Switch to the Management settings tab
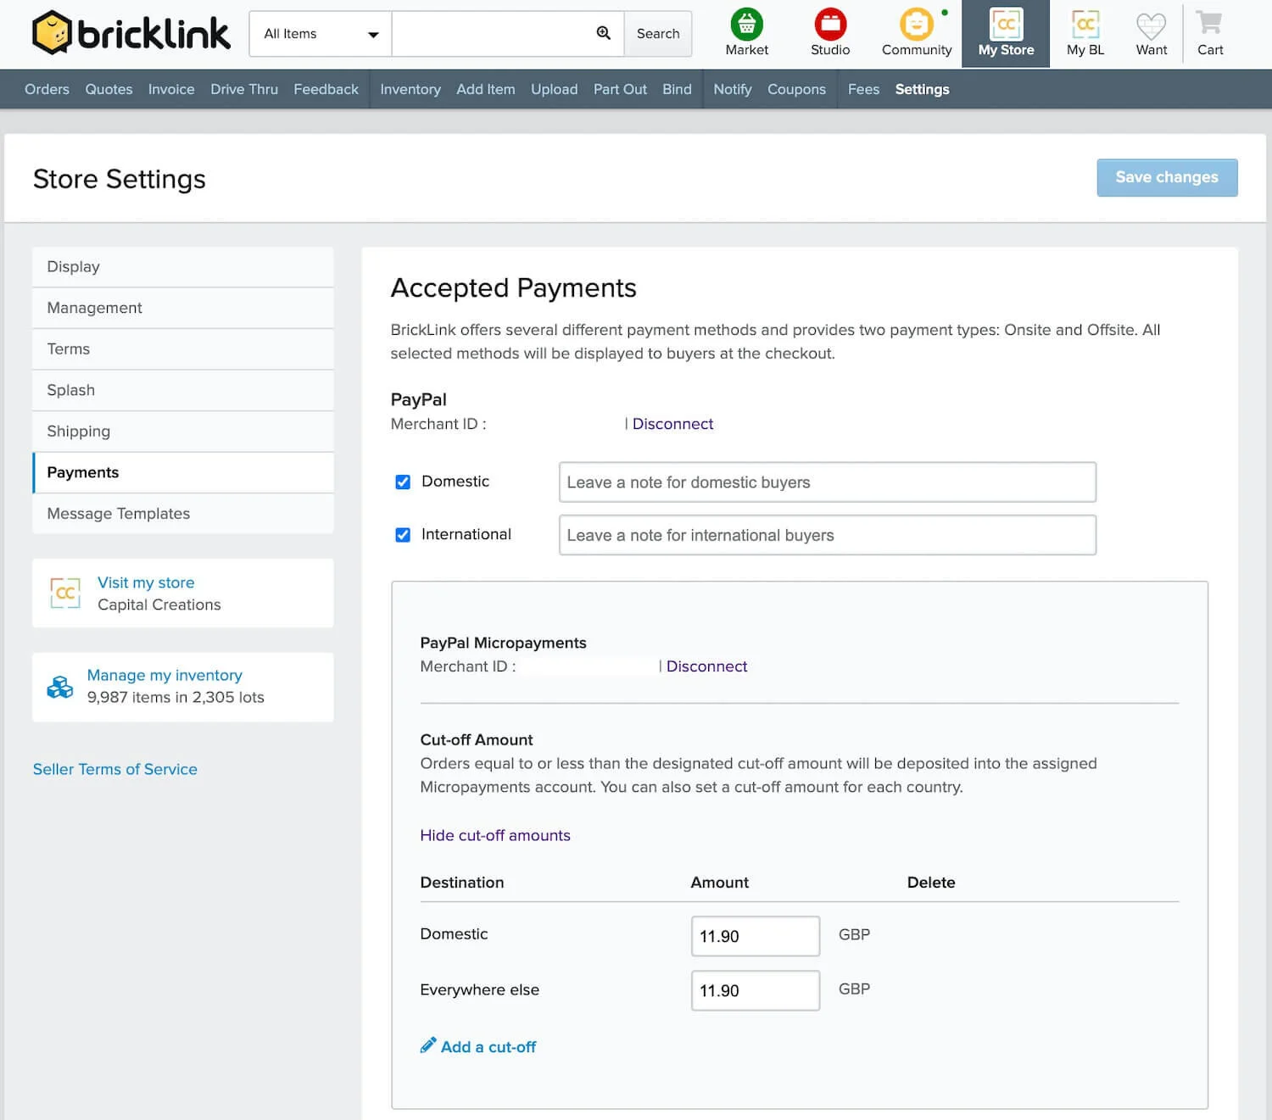The width and height of the screenshot is (1272, 1120). click(x=183, y=308)
